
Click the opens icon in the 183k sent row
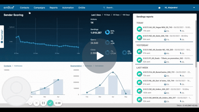point(165,93)
